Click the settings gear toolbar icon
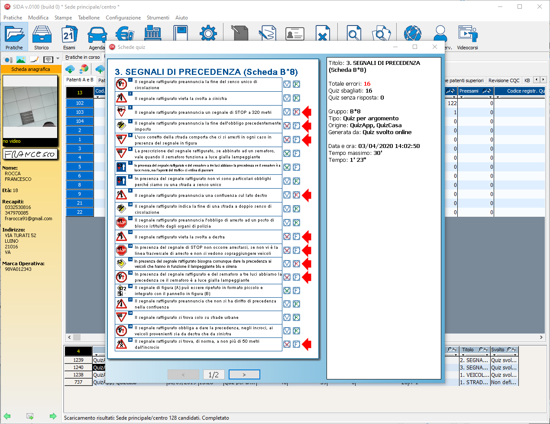550x424 pixels. pyautogui.click(x=208, y=34)
